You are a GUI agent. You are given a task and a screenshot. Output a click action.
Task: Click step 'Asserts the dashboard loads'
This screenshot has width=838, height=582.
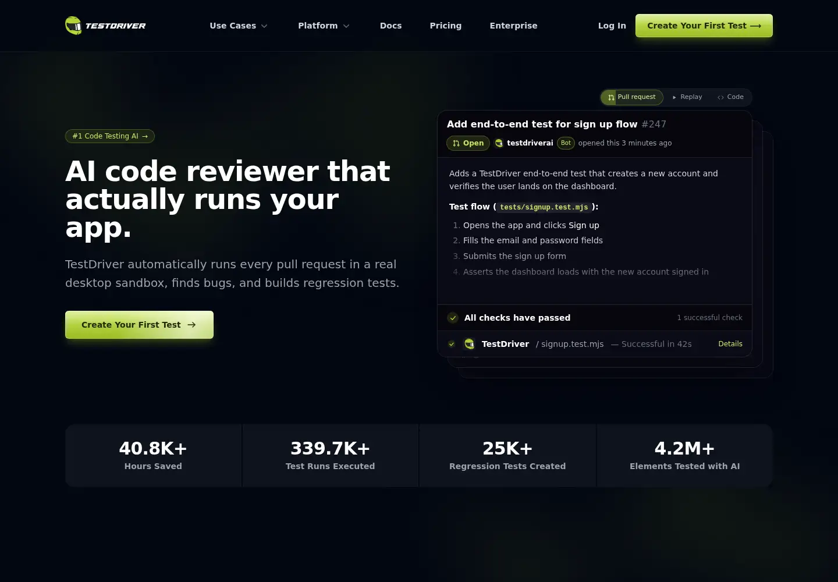coord(586,272)
